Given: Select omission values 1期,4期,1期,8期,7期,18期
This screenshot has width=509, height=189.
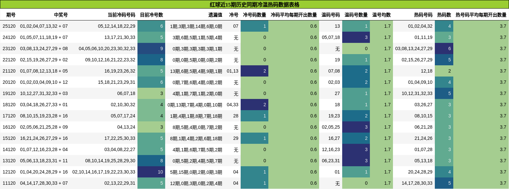Looking at the screenshot, I should click(x=196, y=116).
